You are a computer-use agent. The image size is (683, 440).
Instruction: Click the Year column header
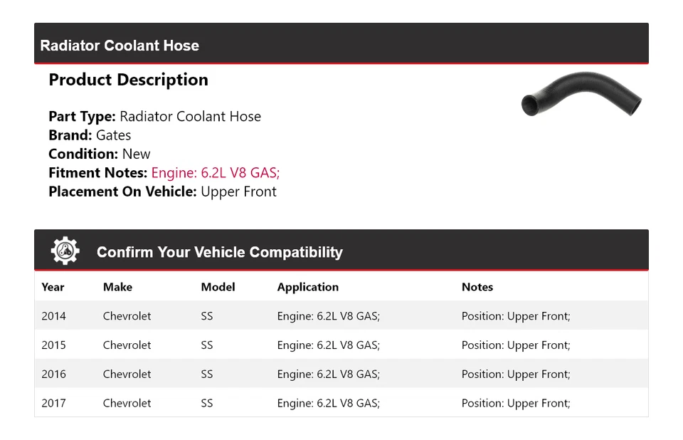pos(53,287)
